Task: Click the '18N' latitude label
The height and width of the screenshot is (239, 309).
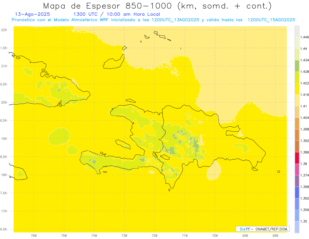Action: click(x=4, y=175)
